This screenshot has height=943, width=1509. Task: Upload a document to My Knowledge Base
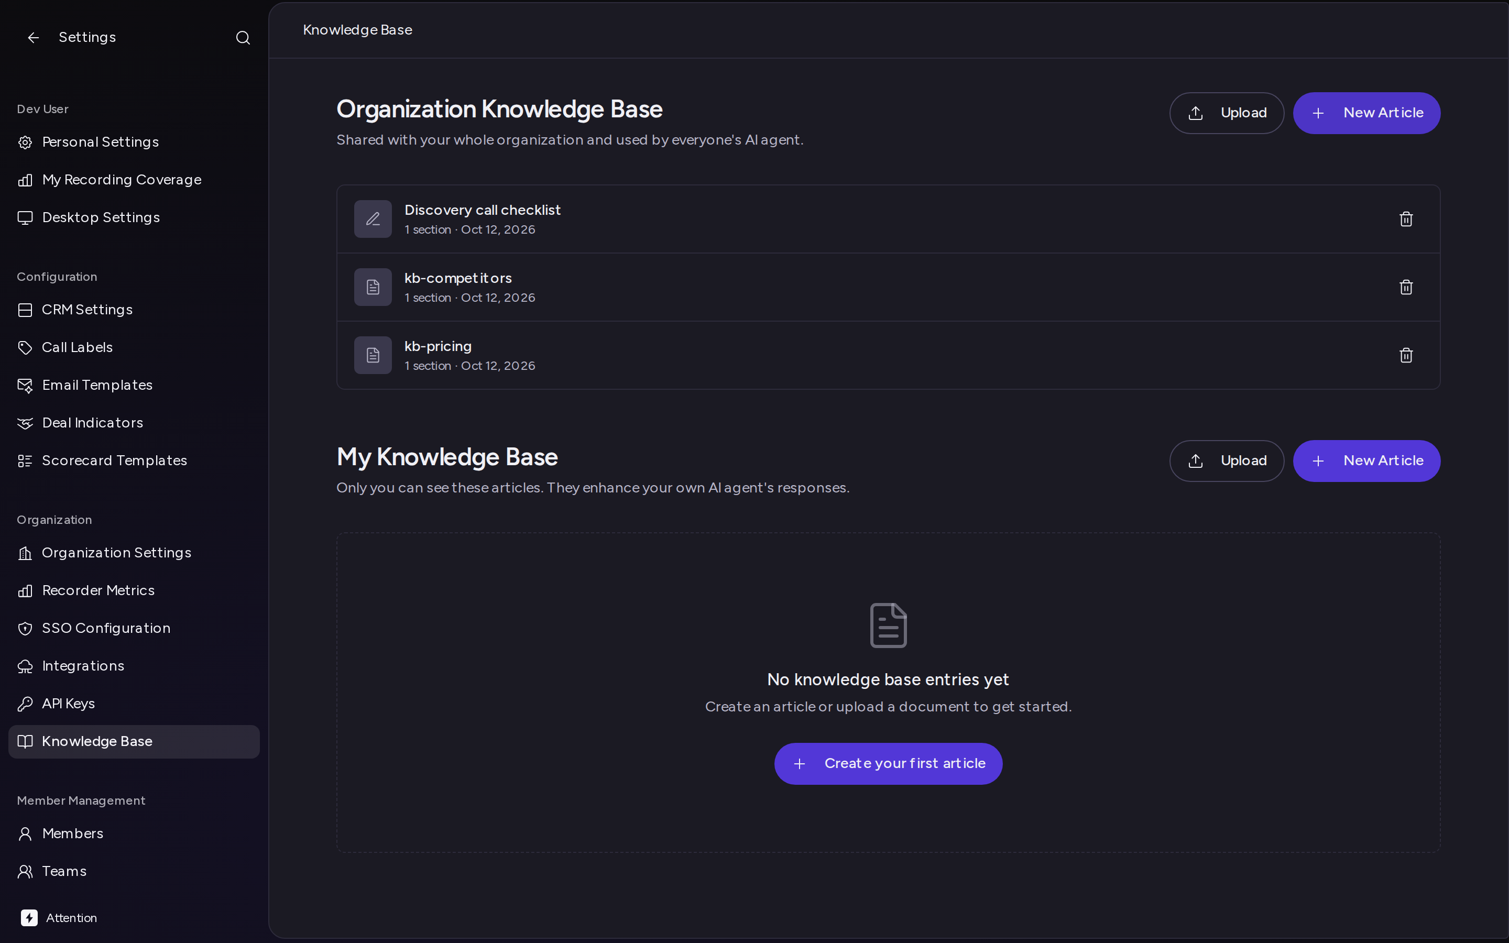click(1226, 461)
